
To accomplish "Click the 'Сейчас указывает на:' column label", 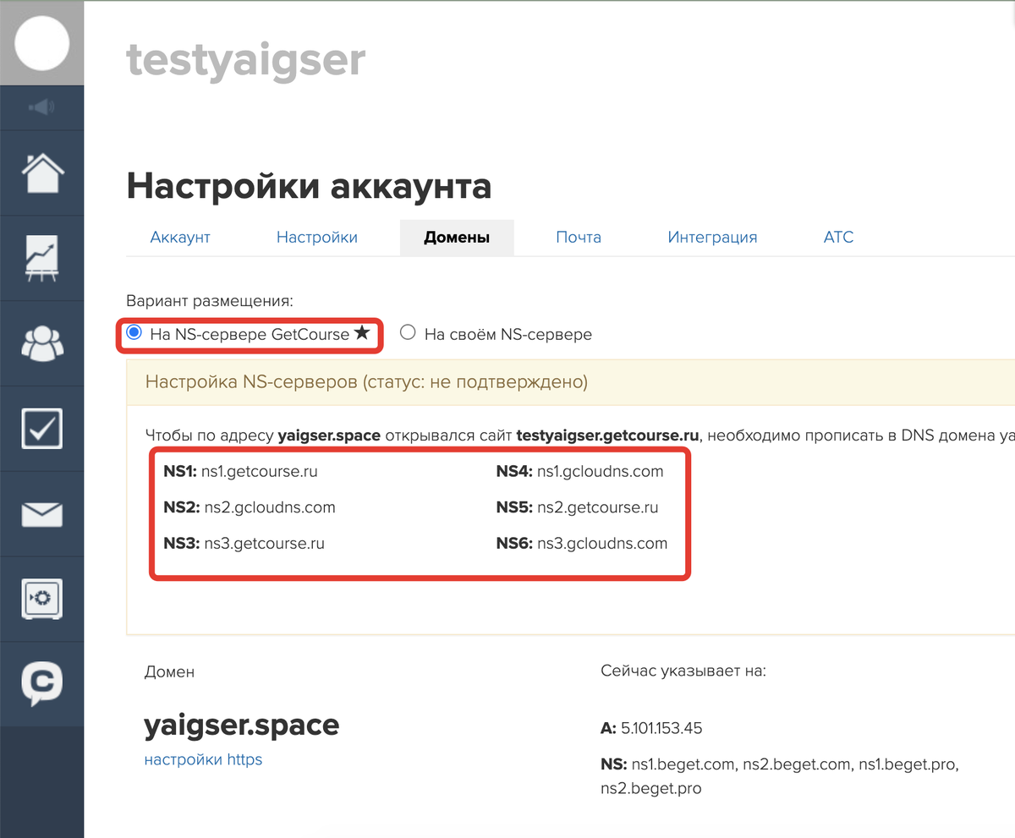I will [x=683, y=672].
